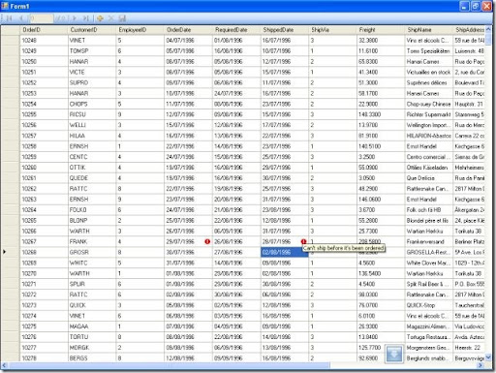Screen dimensions: 496x373
Task: Go to first record in navigator
Action: click(x=10, y=18)
